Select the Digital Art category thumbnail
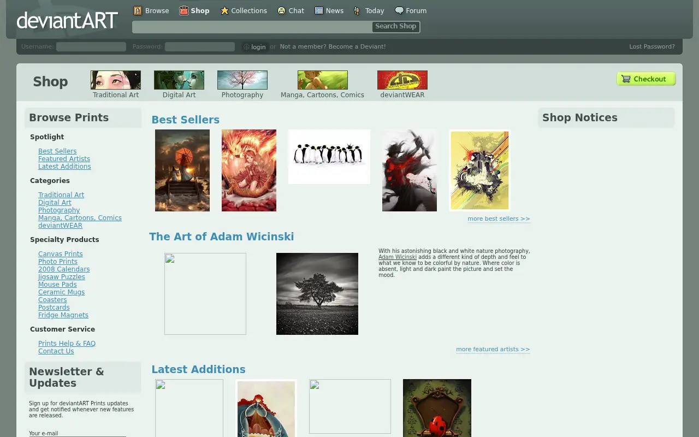This screenshot has width=699, height=437. pos(179,80)
